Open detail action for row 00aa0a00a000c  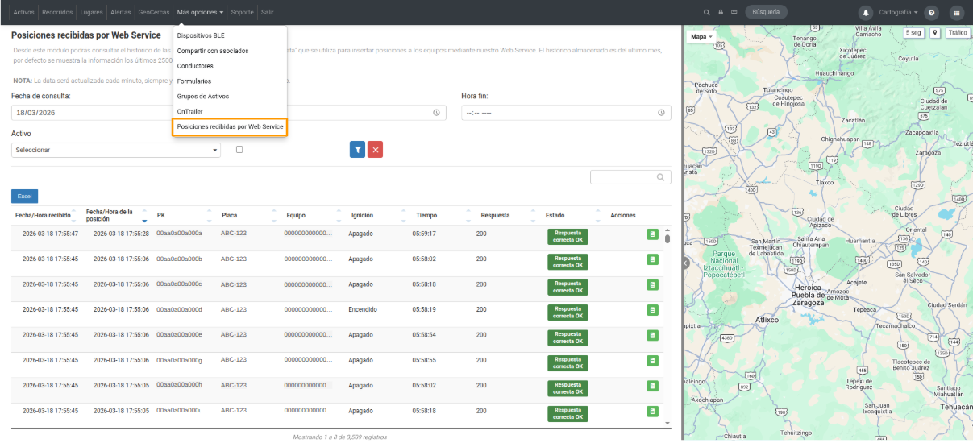pos(652,285)
